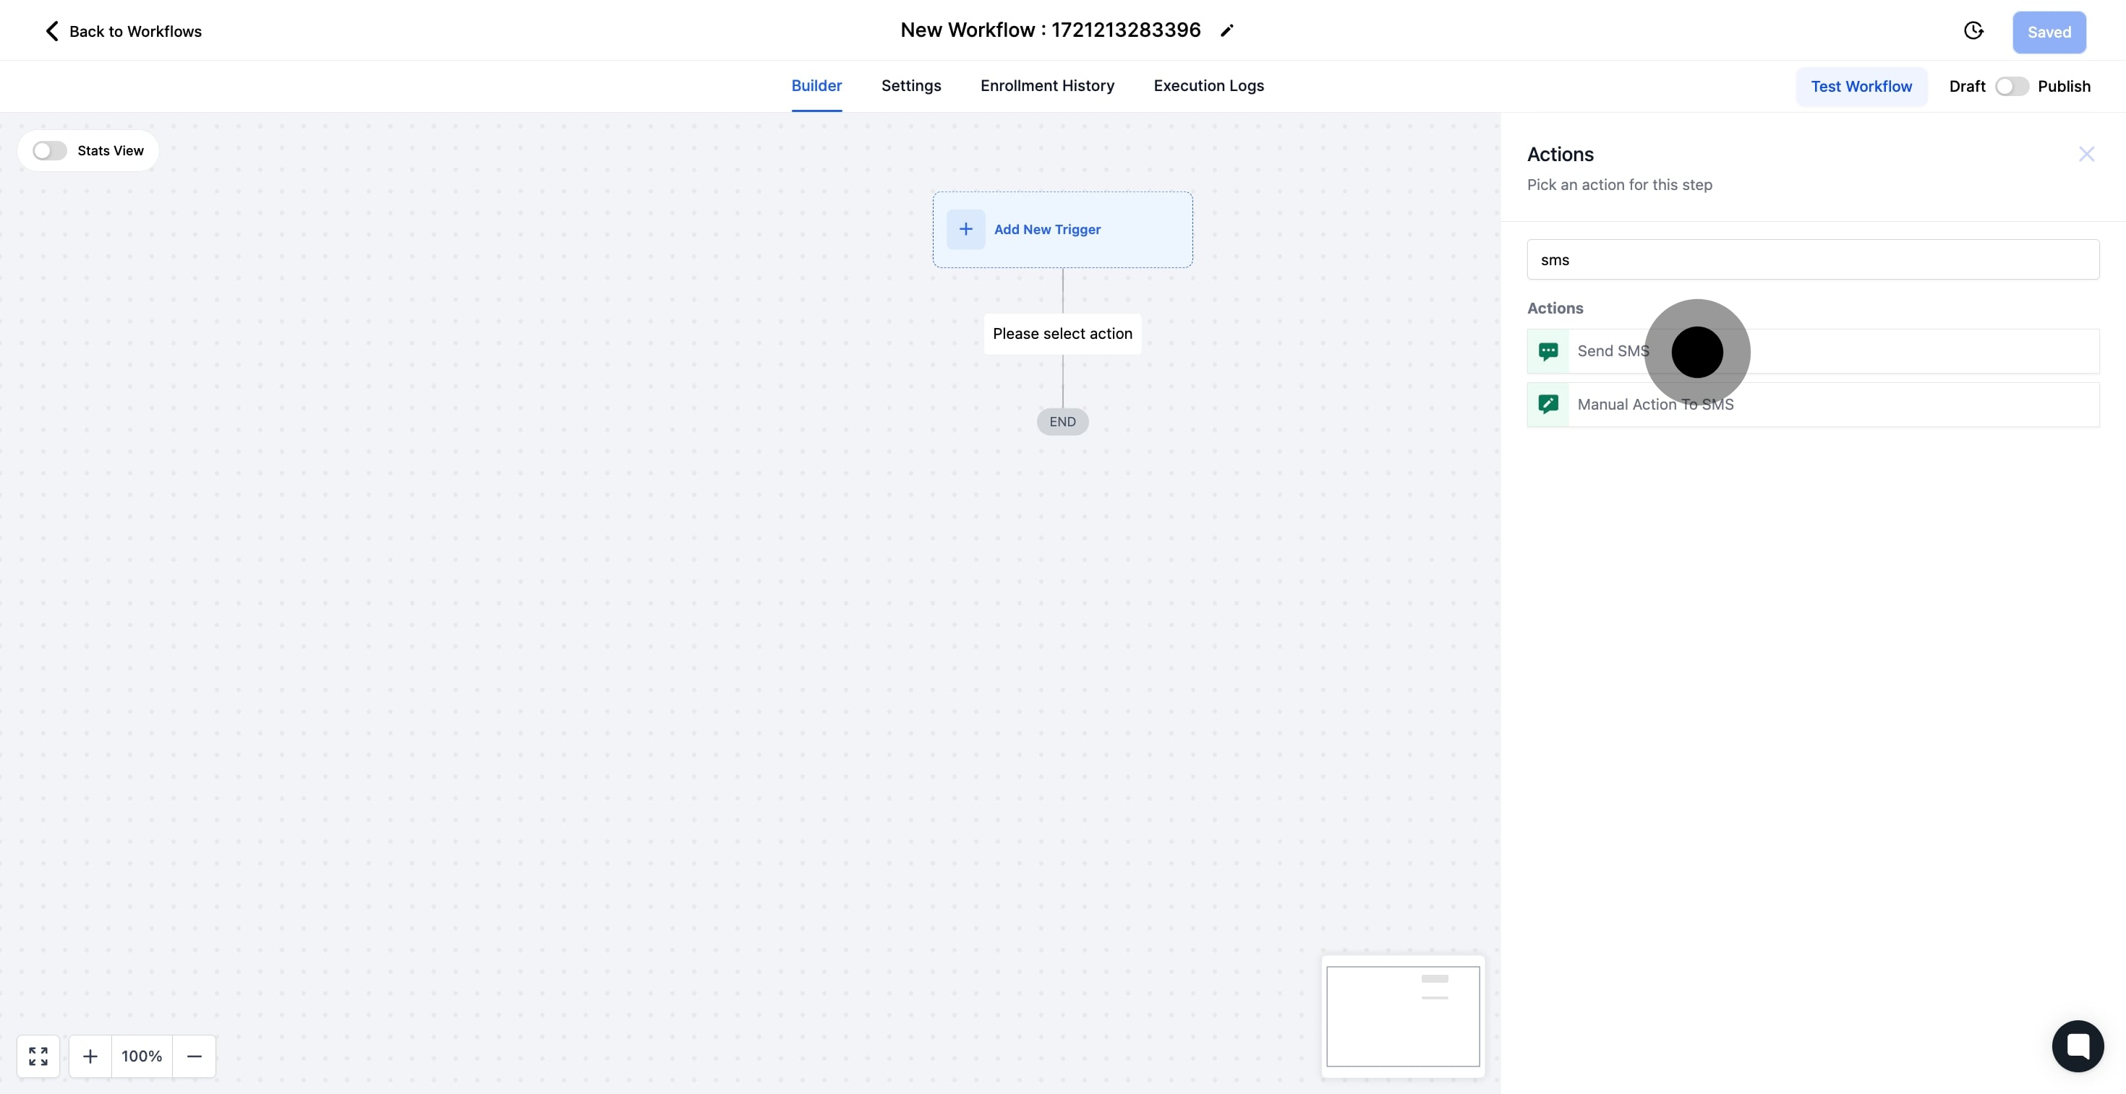Toggle the Stats View switch

49,151
